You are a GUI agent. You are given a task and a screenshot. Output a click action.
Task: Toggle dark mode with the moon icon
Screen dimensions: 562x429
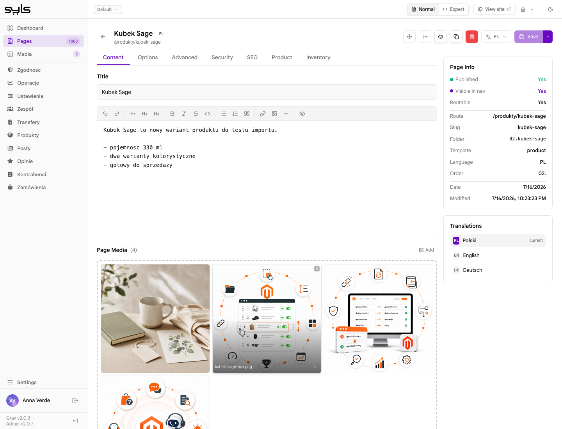tap(551, 9)
